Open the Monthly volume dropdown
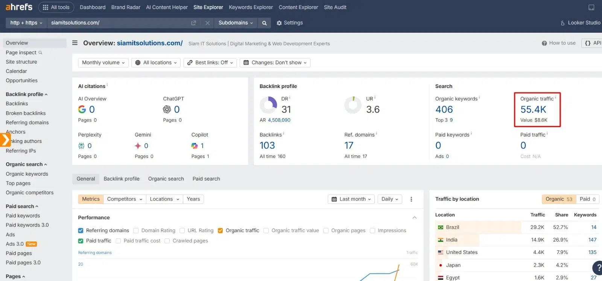 tap(103, 63)
